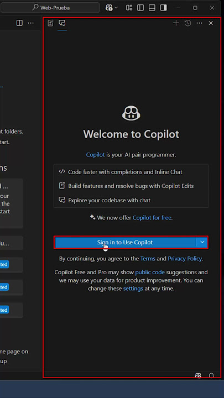Switch to the Copilot Chat view icon

pyautogui.click(x=62, y=23)
